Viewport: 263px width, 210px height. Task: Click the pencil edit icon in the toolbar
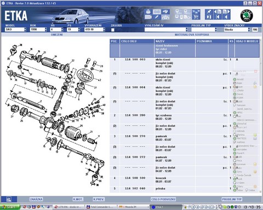pos(157,17)
